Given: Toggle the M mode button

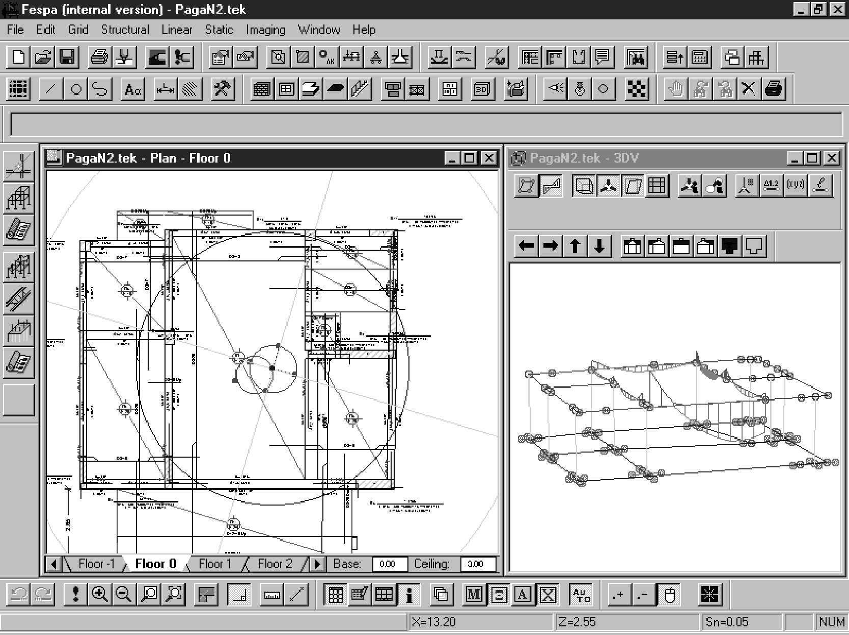Looking at the screenshot, I should click(x=474, y=594).
